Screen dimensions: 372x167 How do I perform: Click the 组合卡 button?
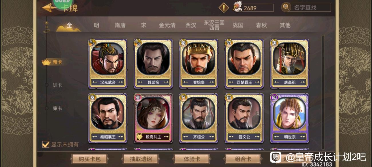pos(243,159)
